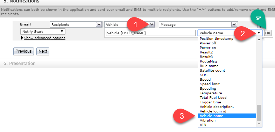
Task: Select Power off option
Action: click(227, 43)
